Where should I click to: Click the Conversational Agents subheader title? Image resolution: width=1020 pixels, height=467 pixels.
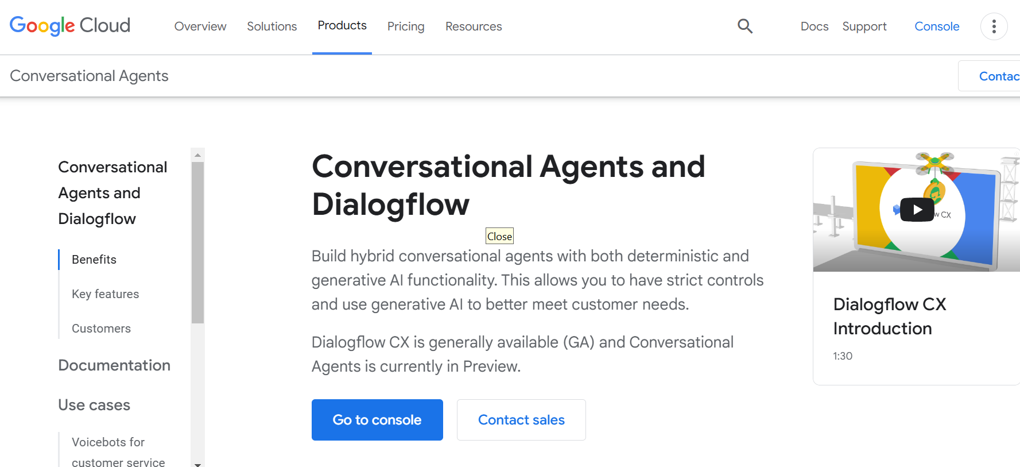89,76
